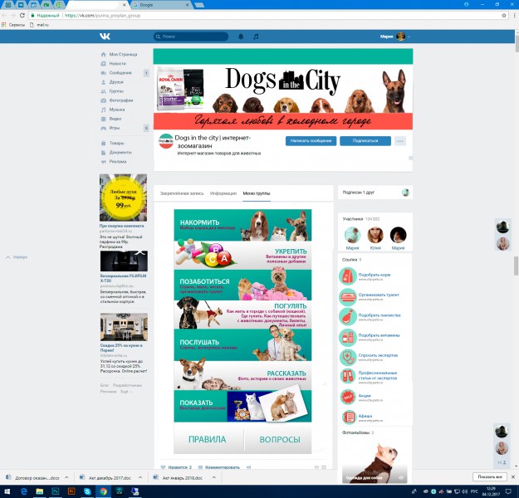The height and width of the screenshot is (498, 519).
Task: Open the Подобрать лакомства link icon
Action: point(348,317)
